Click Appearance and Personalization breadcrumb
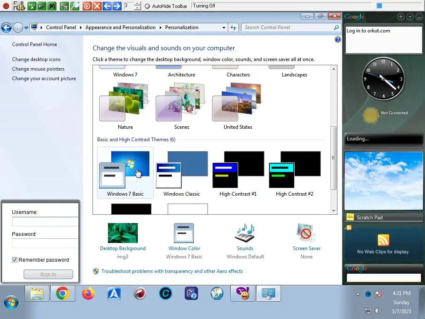 click(120, 27)
